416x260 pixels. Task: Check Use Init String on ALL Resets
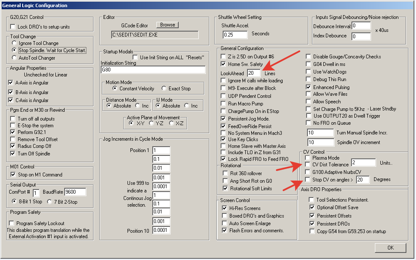[x=135, y=57]
